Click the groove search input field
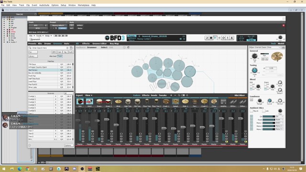The height and width of the screenshot is (172, 306). pyautogui.click(x=49, y=48)
